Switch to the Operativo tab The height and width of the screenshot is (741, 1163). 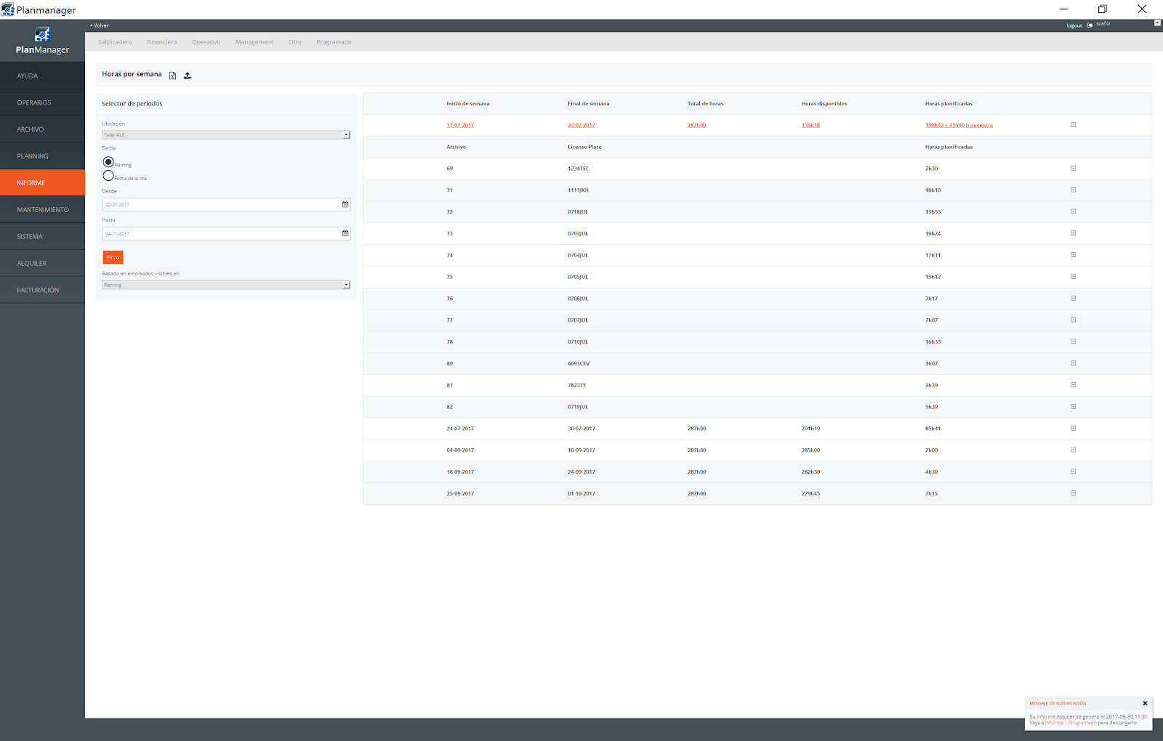(x=206, y=42)
